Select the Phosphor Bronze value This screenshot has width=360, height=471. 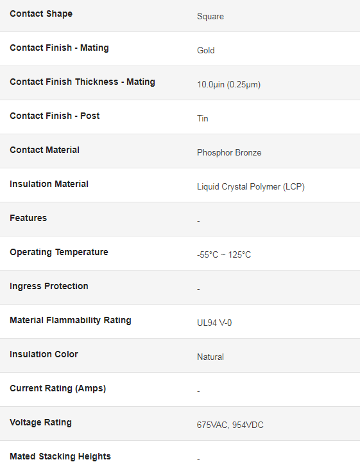point(229,152)
